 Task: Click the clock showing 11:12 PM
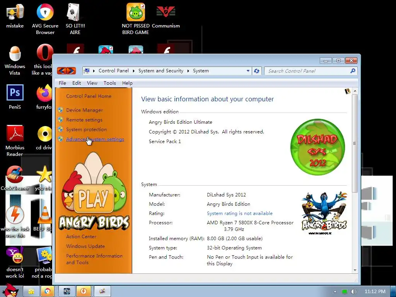click(x=375, y=292)
